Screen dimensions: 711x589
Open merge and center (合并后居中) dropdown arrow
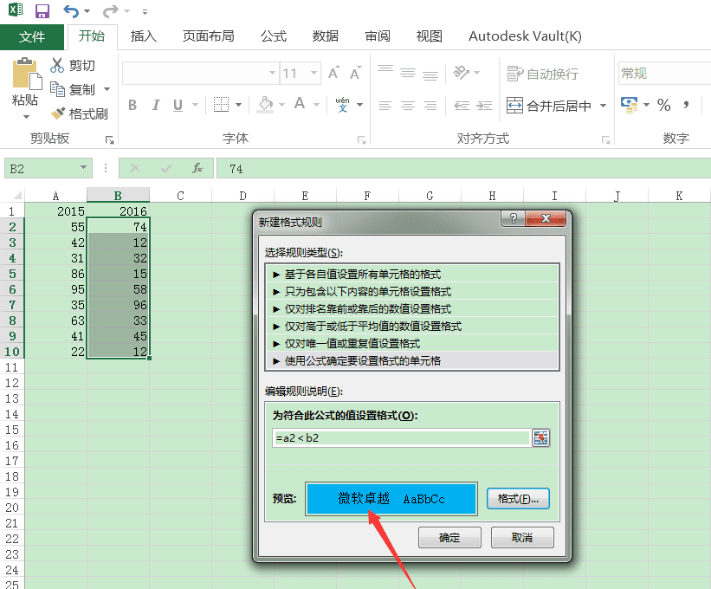click(603, 106)
